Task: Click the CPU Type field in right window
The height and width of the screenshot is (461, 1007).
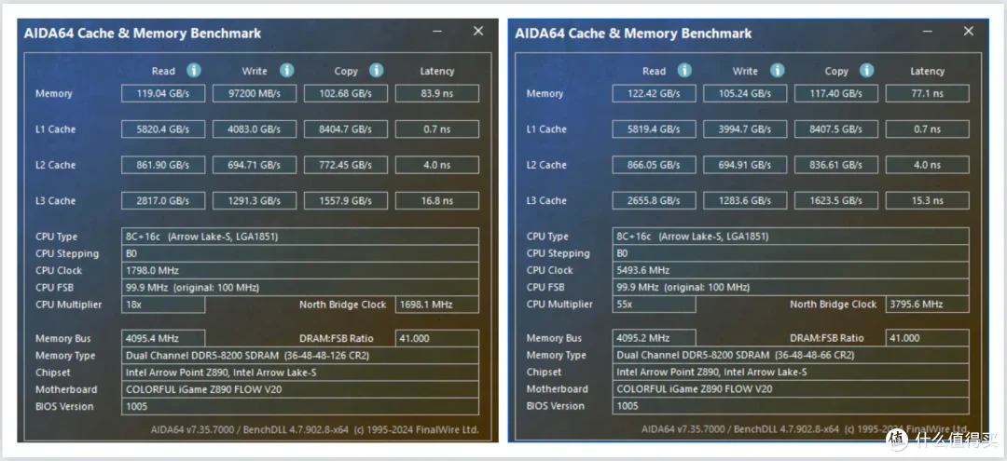Action: 791,236
